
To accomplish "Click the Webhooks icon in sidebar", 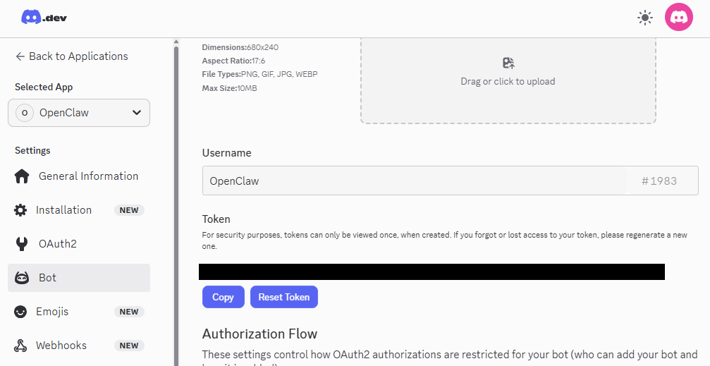I will [x=22, y=346].
